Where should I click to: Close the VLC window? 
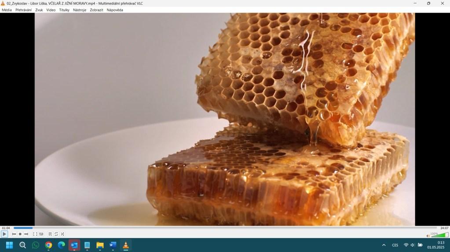coord(442,4)
